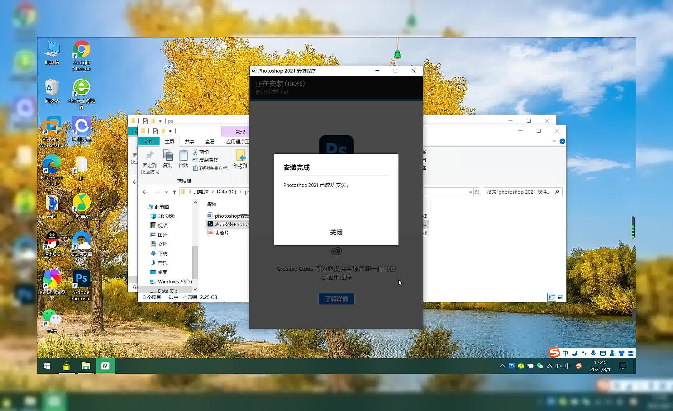
Task: Expand address bar history dropdown
Action: pyautogui.click(x=470, y=192)
